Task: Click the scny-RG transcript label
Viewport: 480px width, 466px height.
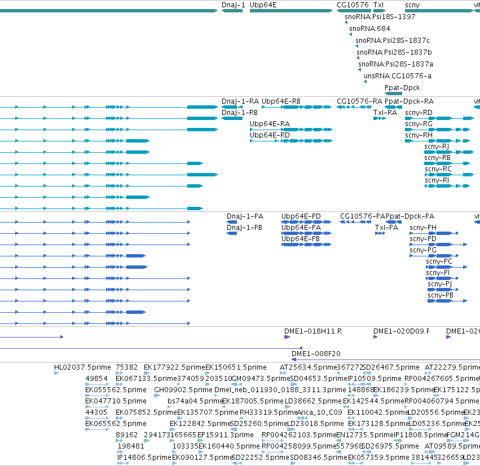Action: click(x=419, y=124)
